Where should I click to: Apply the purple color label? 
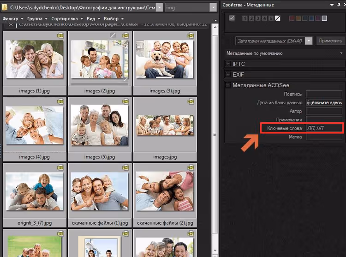[x=318, y=18]
